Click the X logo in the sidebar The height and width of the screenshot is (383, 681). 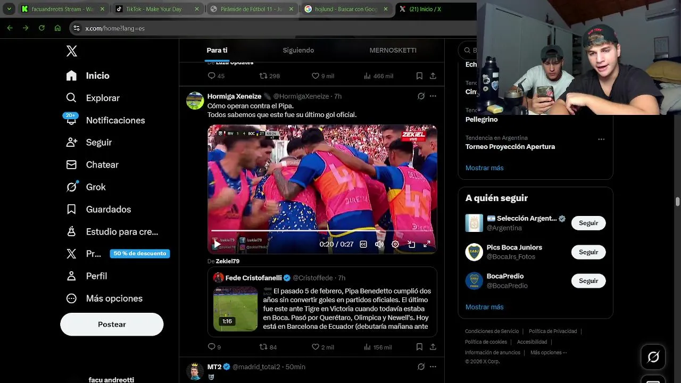pos(72,51)
